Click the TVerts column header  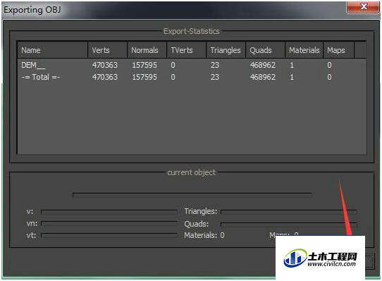click(x=186, y=50)
